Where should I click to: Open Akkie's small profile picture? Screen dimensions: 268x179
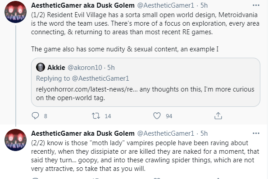pyautogui.click(x=41, y=67)
